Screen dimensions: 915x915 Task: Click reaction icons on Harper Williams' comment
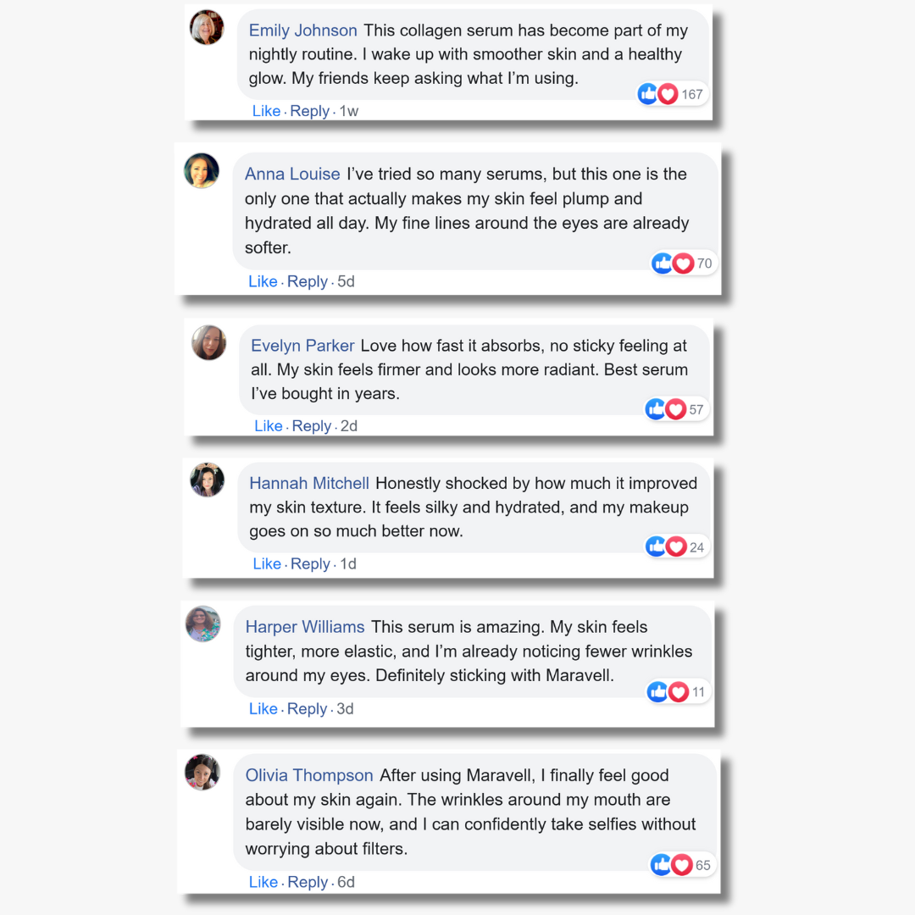[x=668, y=692]
